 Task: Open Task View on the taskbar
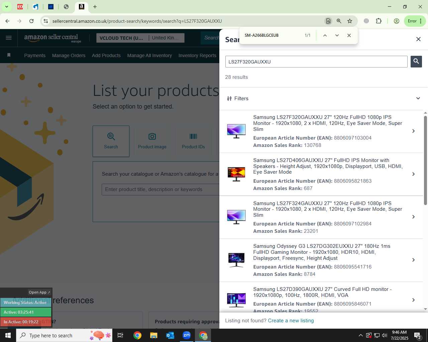tap(120, 335)
